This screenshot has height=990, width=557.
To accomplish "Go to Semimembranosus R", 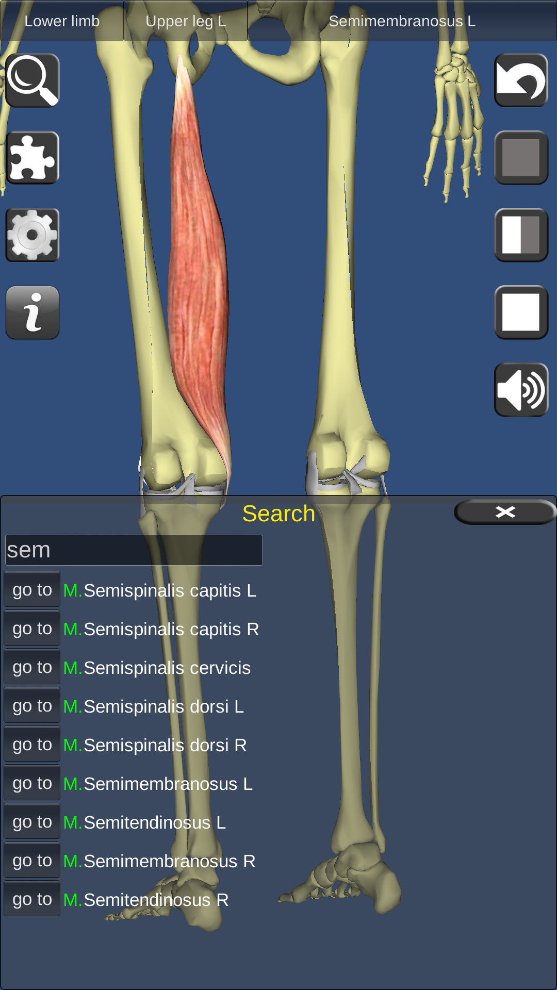I will (32, 860).
